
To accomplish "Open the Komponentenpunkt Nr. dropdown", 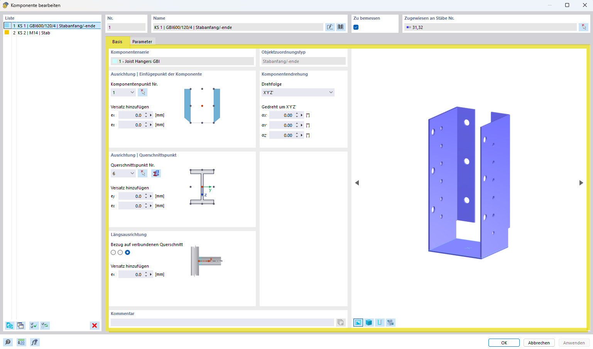I will 123,92.
